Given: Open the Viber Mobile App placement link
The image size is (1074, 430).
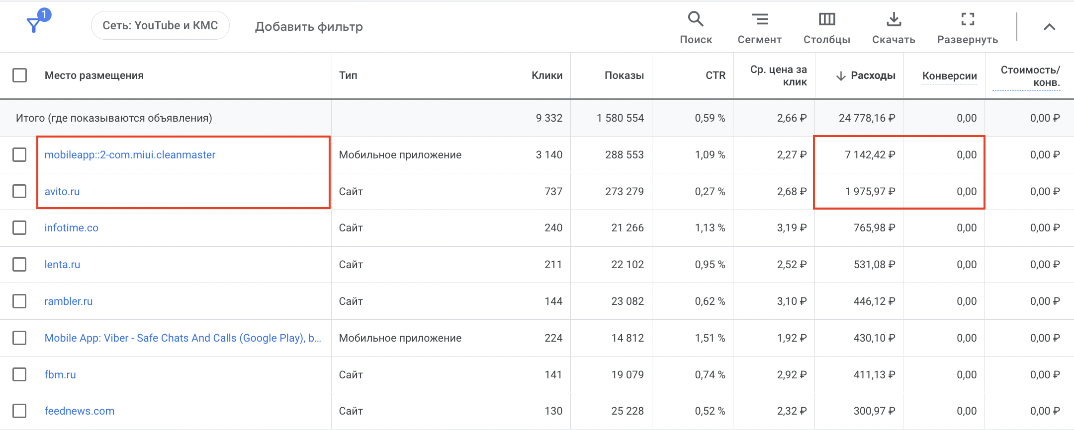Looking at the screenshot, I should [183, 338].
